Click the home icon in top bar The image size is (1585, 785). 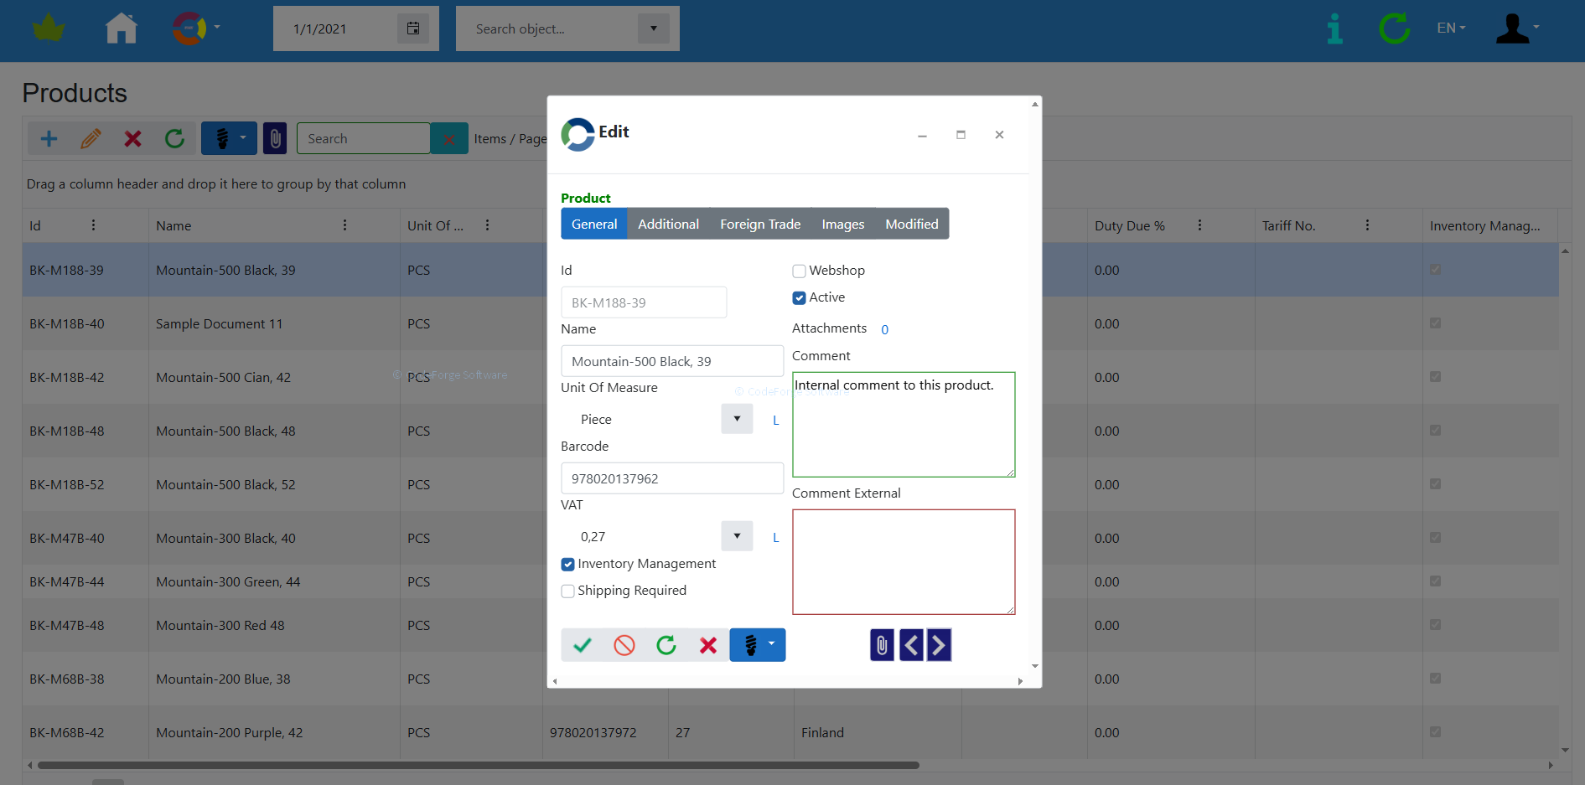click(122, 28)
